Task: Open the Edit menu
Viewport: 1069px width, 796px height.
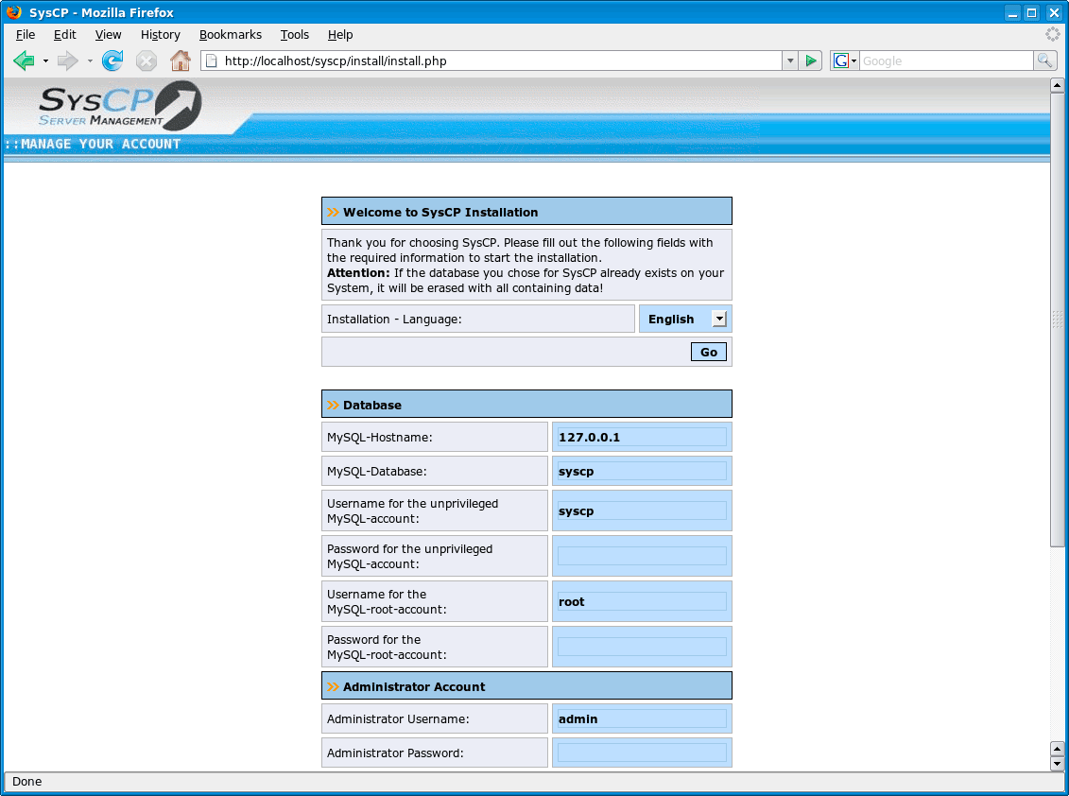Action: pyautogui.click(x=65, y=35)
